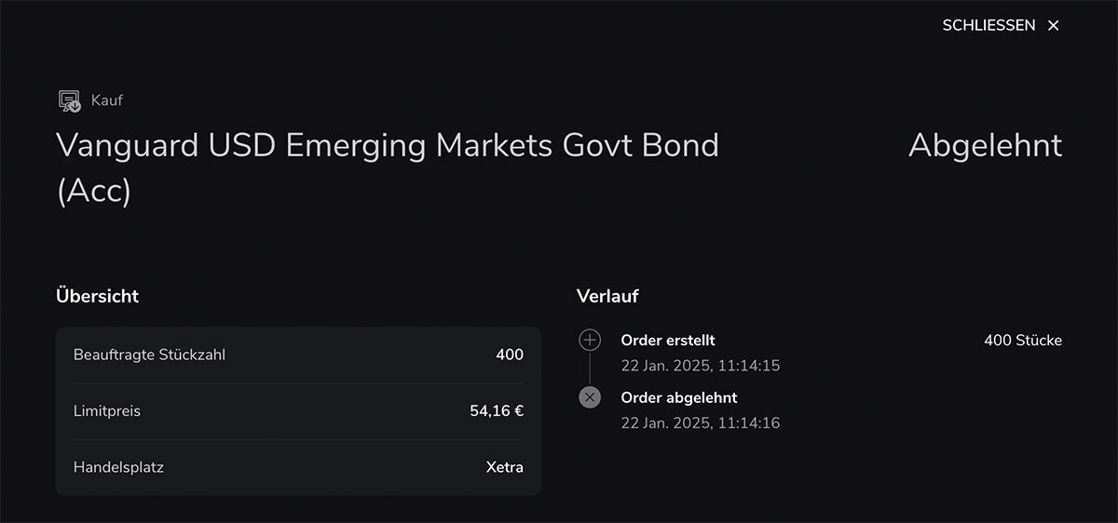
Task: Select the Übersicht section heading
Action: [x=97, y=296]
